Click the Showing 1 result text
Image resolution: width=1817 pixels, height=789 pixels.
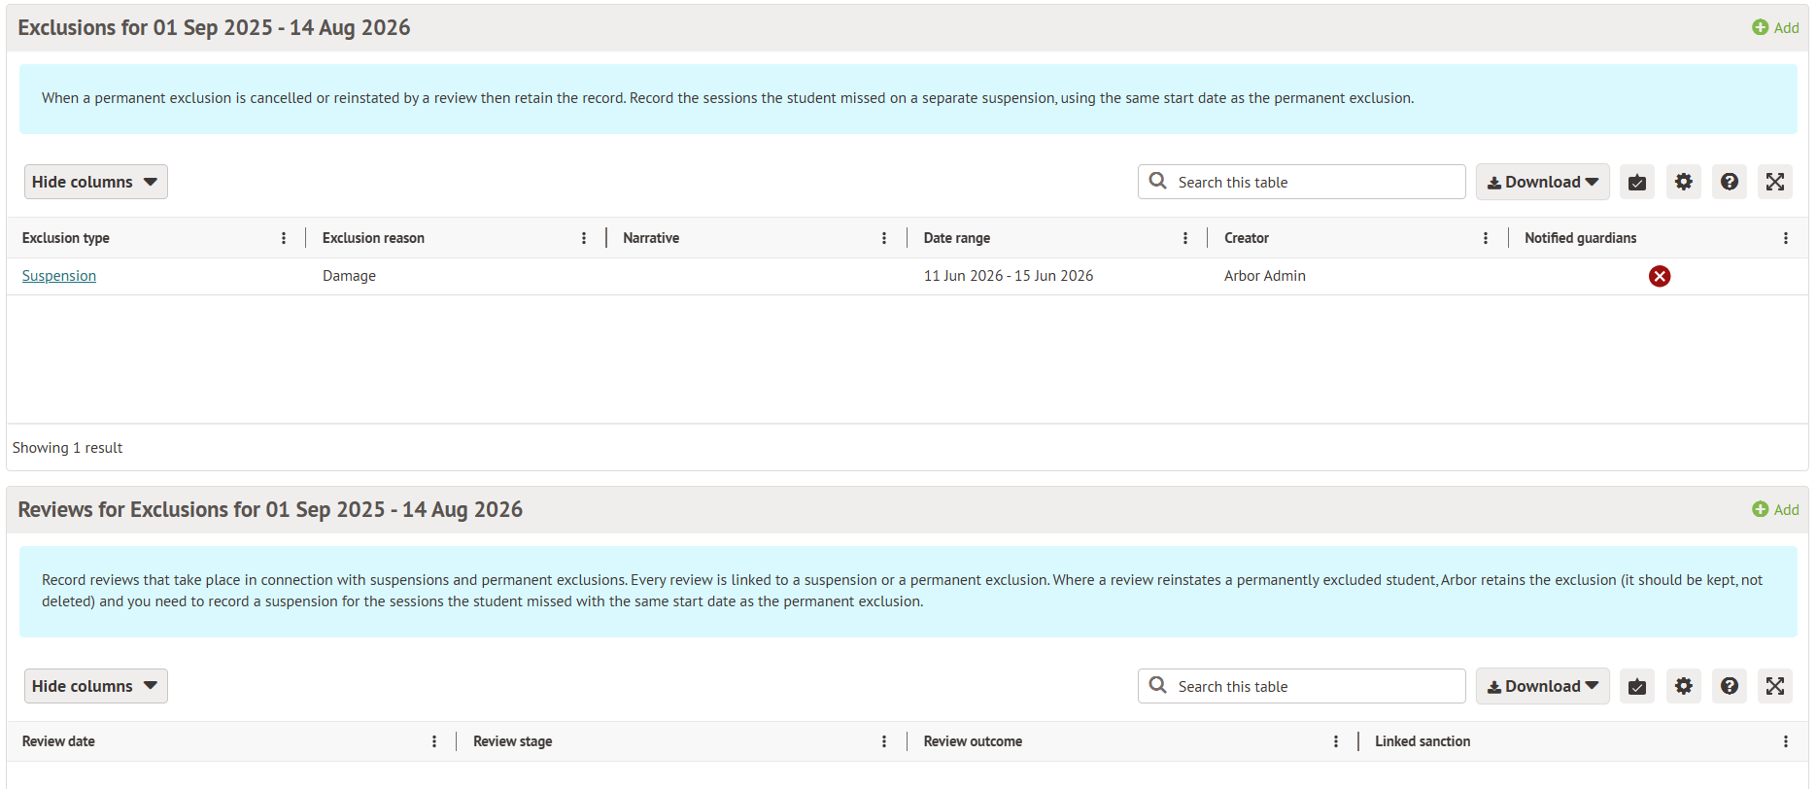tap(67, 448)
